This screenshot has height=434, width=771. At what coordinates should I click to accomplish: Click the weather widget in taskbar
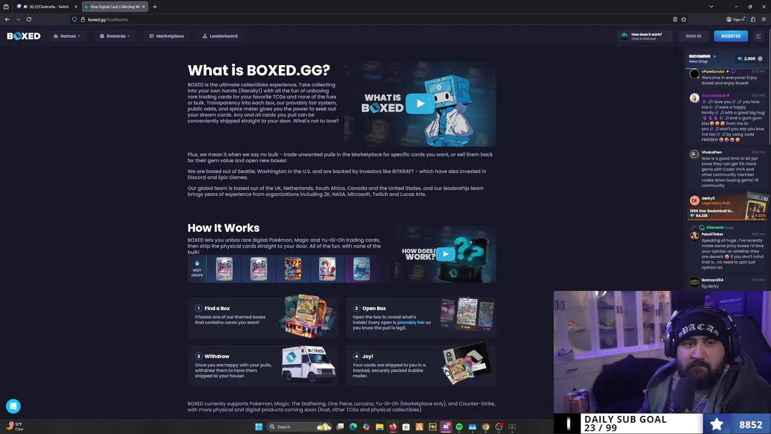point(14,426)
